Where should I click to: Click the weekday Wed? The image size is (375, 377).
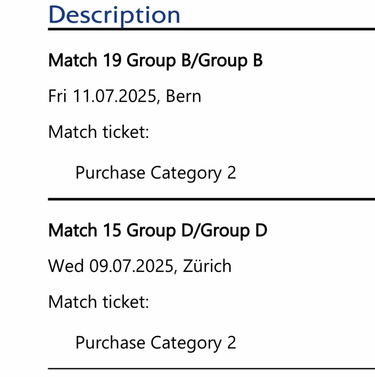66,266
